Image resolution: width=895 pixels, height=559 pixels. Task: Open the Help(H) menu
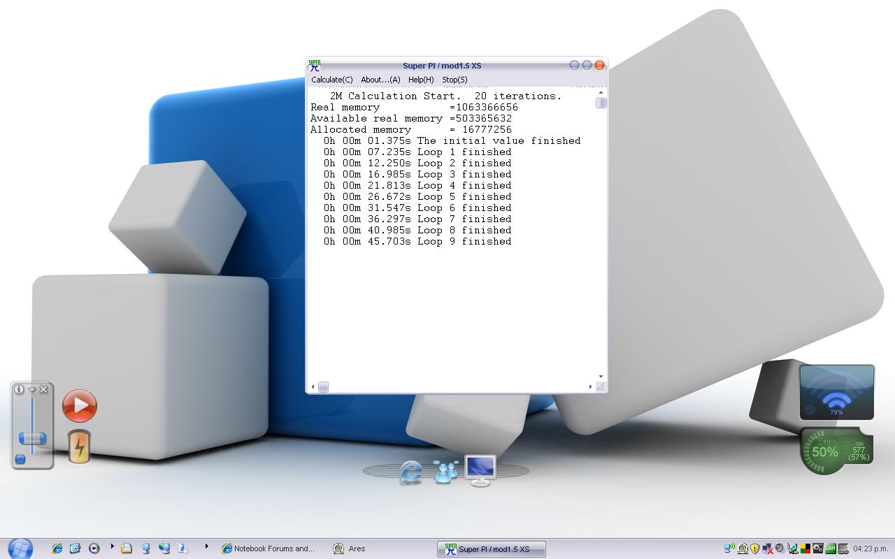tap(421, 80)
